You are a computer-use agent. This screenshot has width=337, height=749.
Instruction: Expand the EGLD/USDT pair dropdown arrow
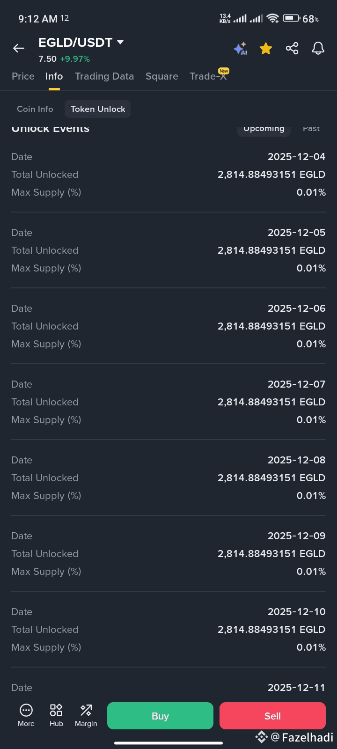click(120, 42)
